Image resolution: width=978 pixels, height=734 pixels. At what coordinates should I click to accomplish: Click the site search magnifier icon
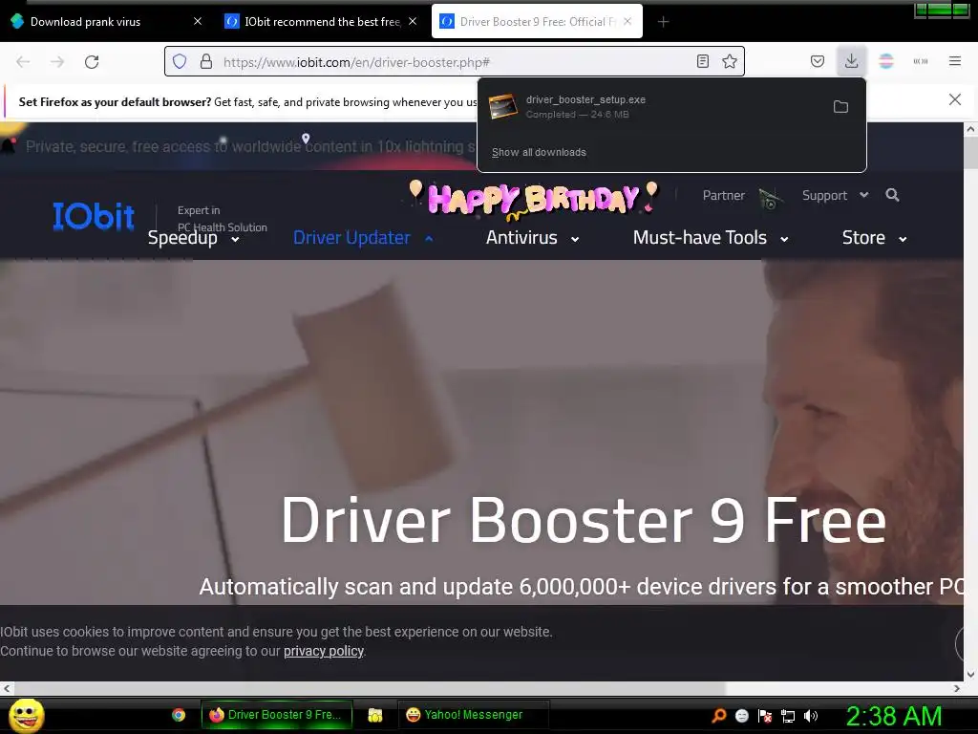(893, 195)
